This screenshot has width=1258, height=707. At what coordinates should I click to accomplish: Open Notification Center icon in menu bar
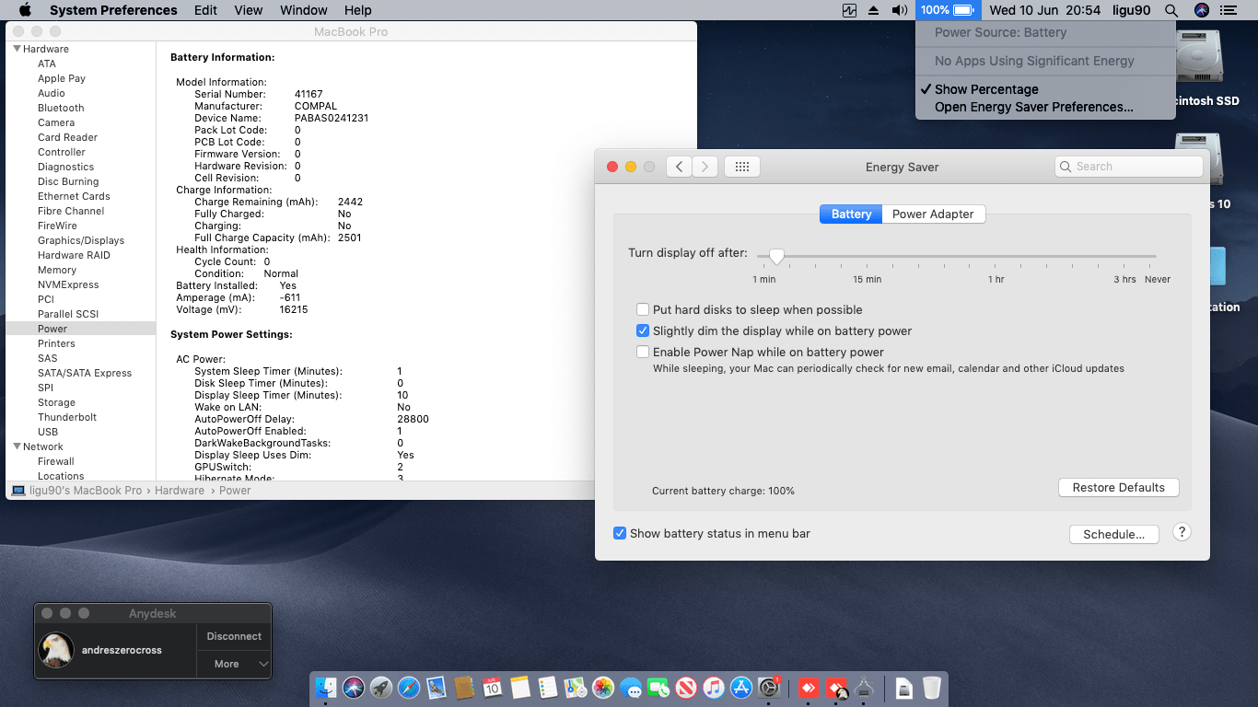[1228, 10]
